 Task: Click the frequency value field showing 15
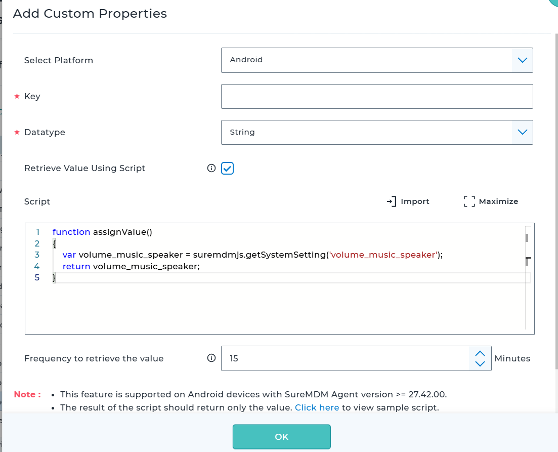coord(345,358)
